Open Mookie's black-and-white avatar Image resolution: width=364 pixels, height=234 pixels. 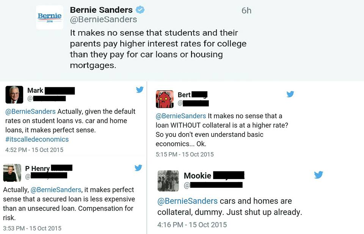point(168,181)
